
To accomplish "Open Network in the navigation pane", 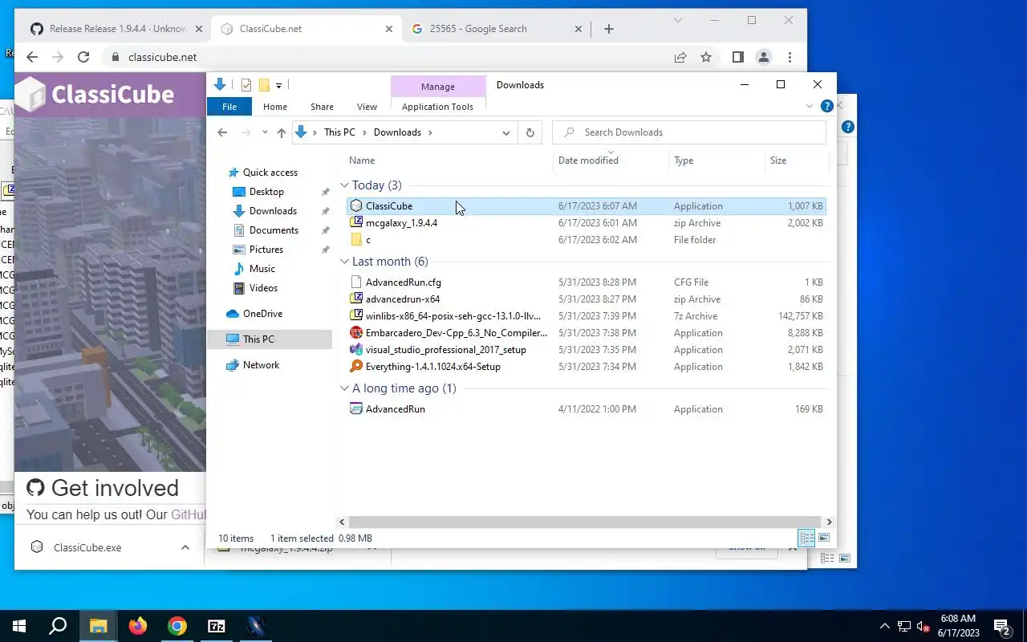I will point(261,365).
